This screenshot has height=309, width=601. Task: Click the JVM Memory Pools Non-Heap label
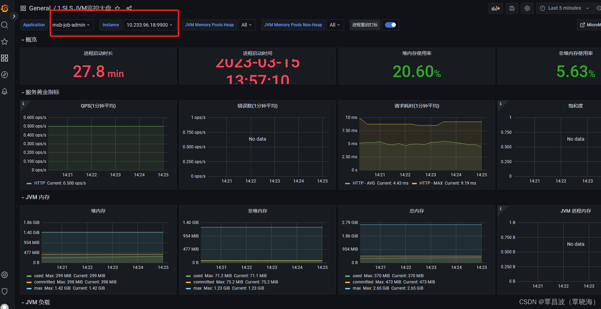[293, 25]
